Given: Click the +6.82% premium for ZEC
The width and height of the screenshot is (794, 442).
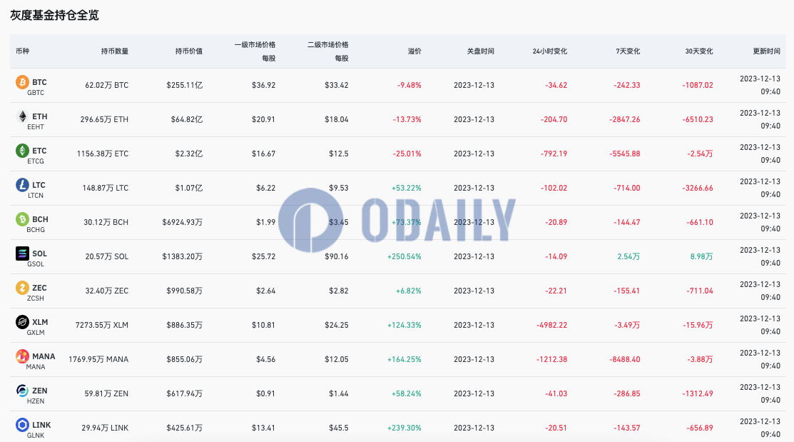Looking at the screenshot, I should [408, 291].
